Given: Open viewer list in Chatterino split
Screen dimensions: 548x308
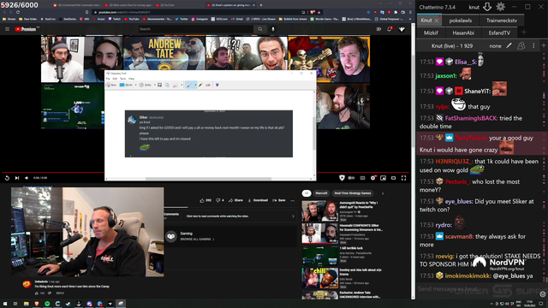Looking at the screenshot, I should coord(521,45).
